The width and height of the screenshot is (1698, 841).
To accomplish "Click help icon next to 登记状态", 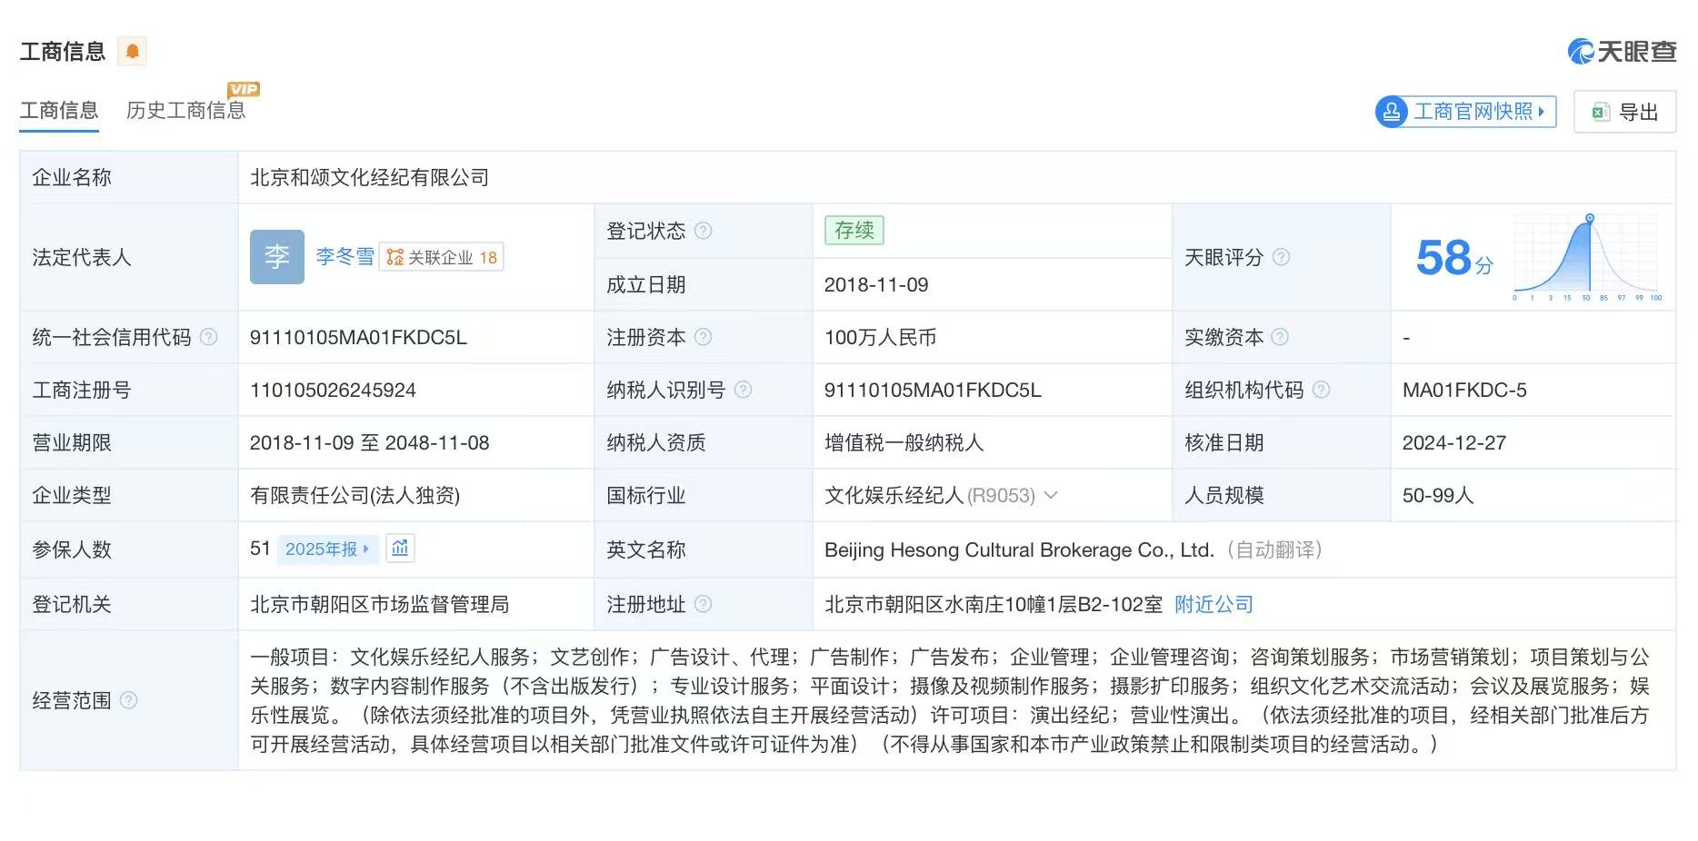I will pyautogui.click(x=704, y=231).
